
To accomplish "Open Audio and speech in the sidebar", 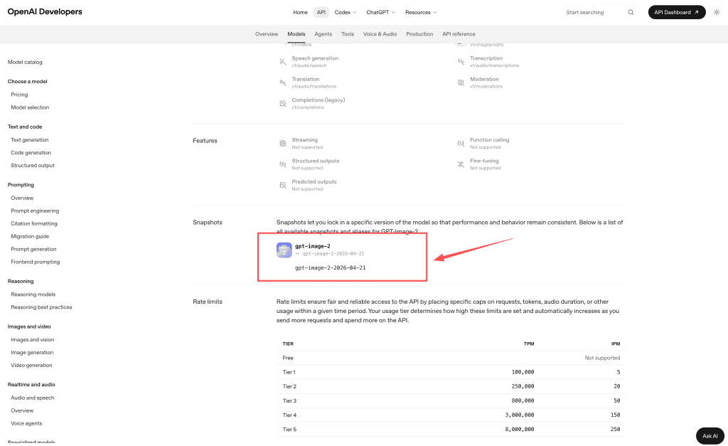I will (x=33, y=398).
